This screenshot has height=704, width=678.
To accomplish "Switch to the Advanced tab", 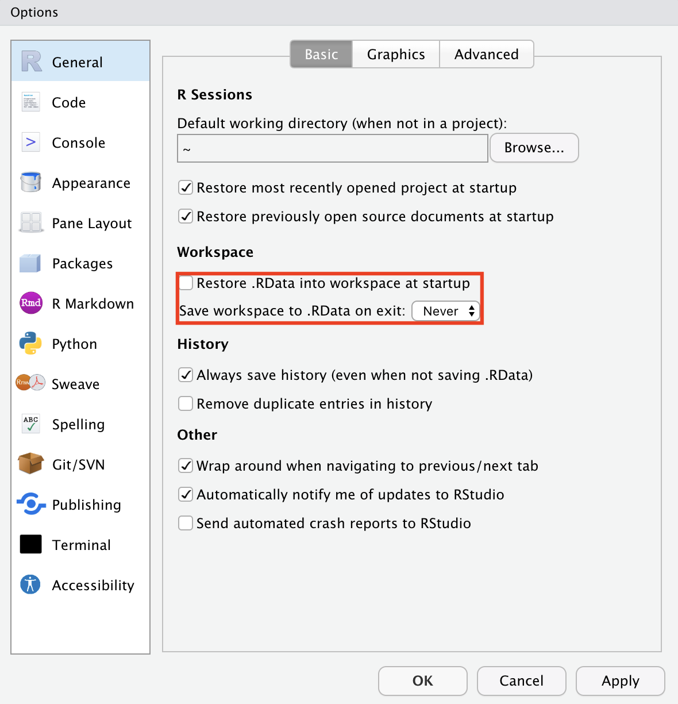I will point(487,54).
